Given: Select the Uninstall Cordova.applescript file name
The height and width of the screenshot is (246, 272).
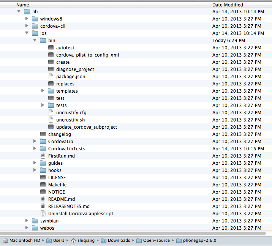Looking at the screenshot, I should (x=81, y=214).
